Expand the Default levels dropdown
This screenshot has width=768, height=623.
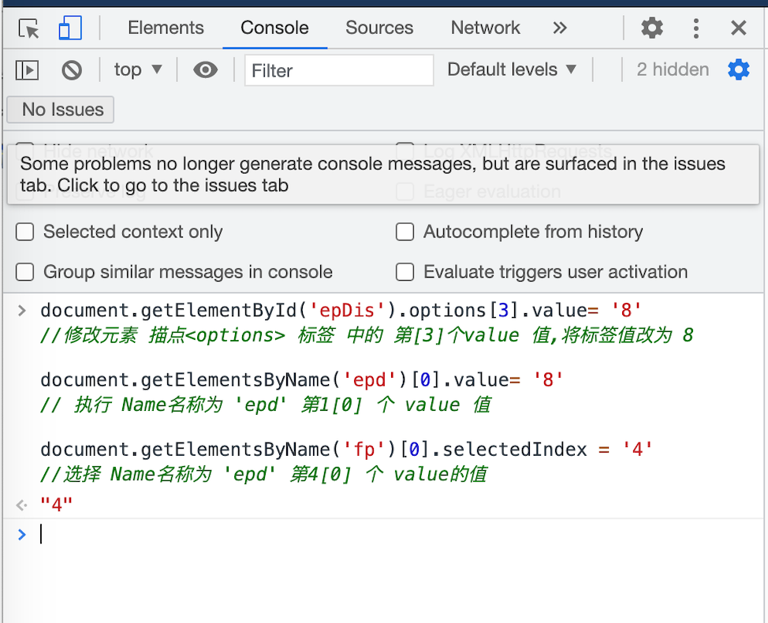coord(512,69)
